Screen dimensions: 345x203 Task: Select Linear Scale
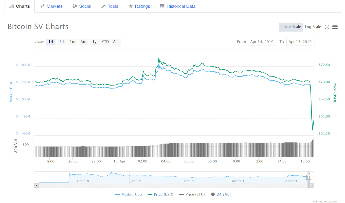(291, 27)
